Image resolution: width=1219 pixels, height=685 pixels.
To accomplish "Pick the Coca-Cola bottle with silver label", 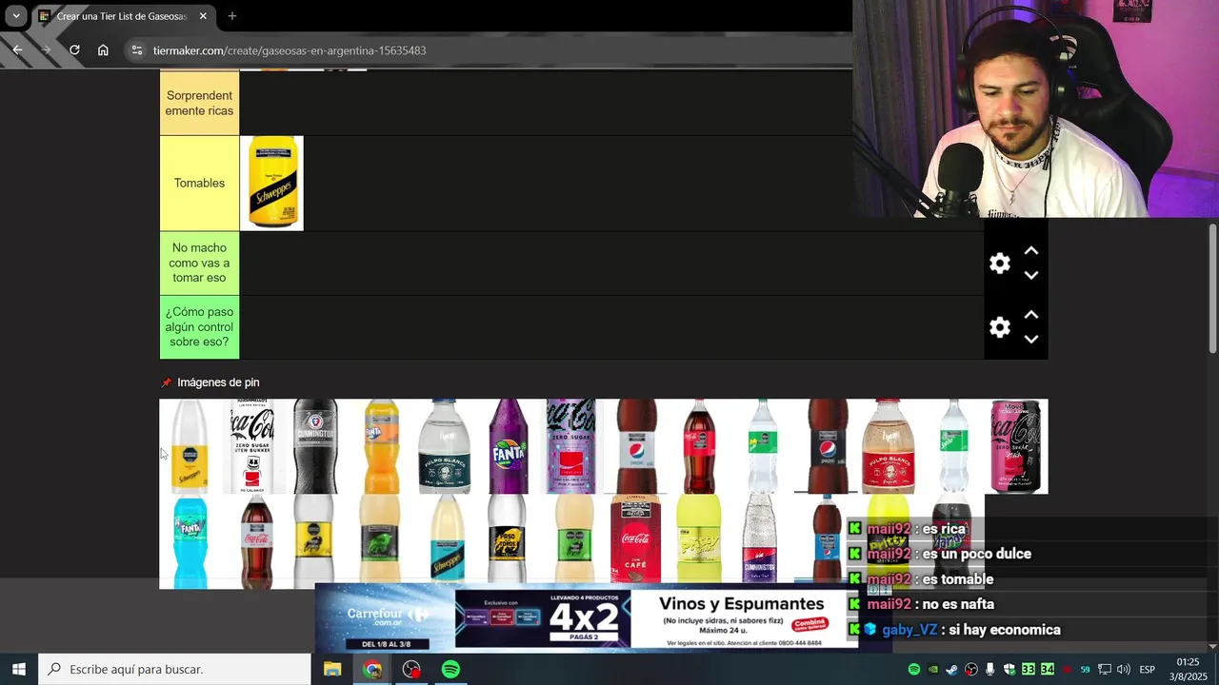I will point(255,541).
